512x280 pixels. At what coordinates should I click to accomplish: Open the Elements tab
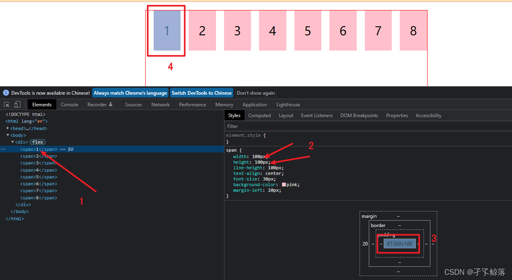coord(42,104)
